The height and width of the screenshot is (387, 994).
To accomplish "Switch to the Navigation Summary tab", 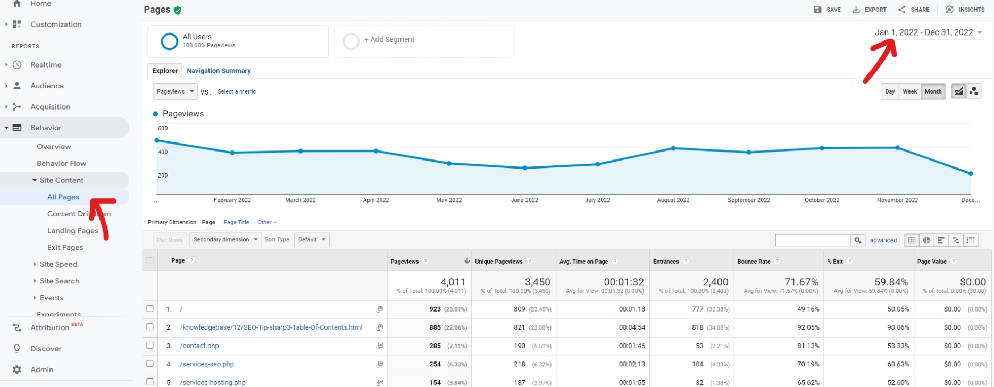I will point(219,71).
